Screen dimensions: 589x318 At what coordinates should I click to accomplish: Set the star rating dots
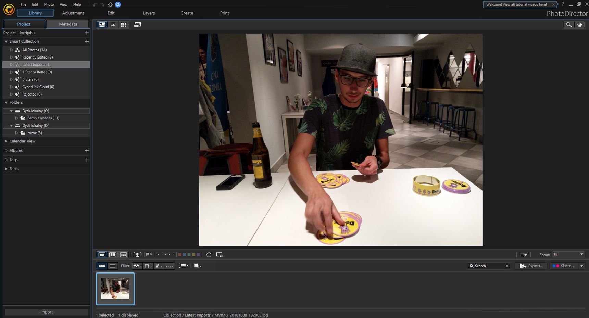click(166, 254)
